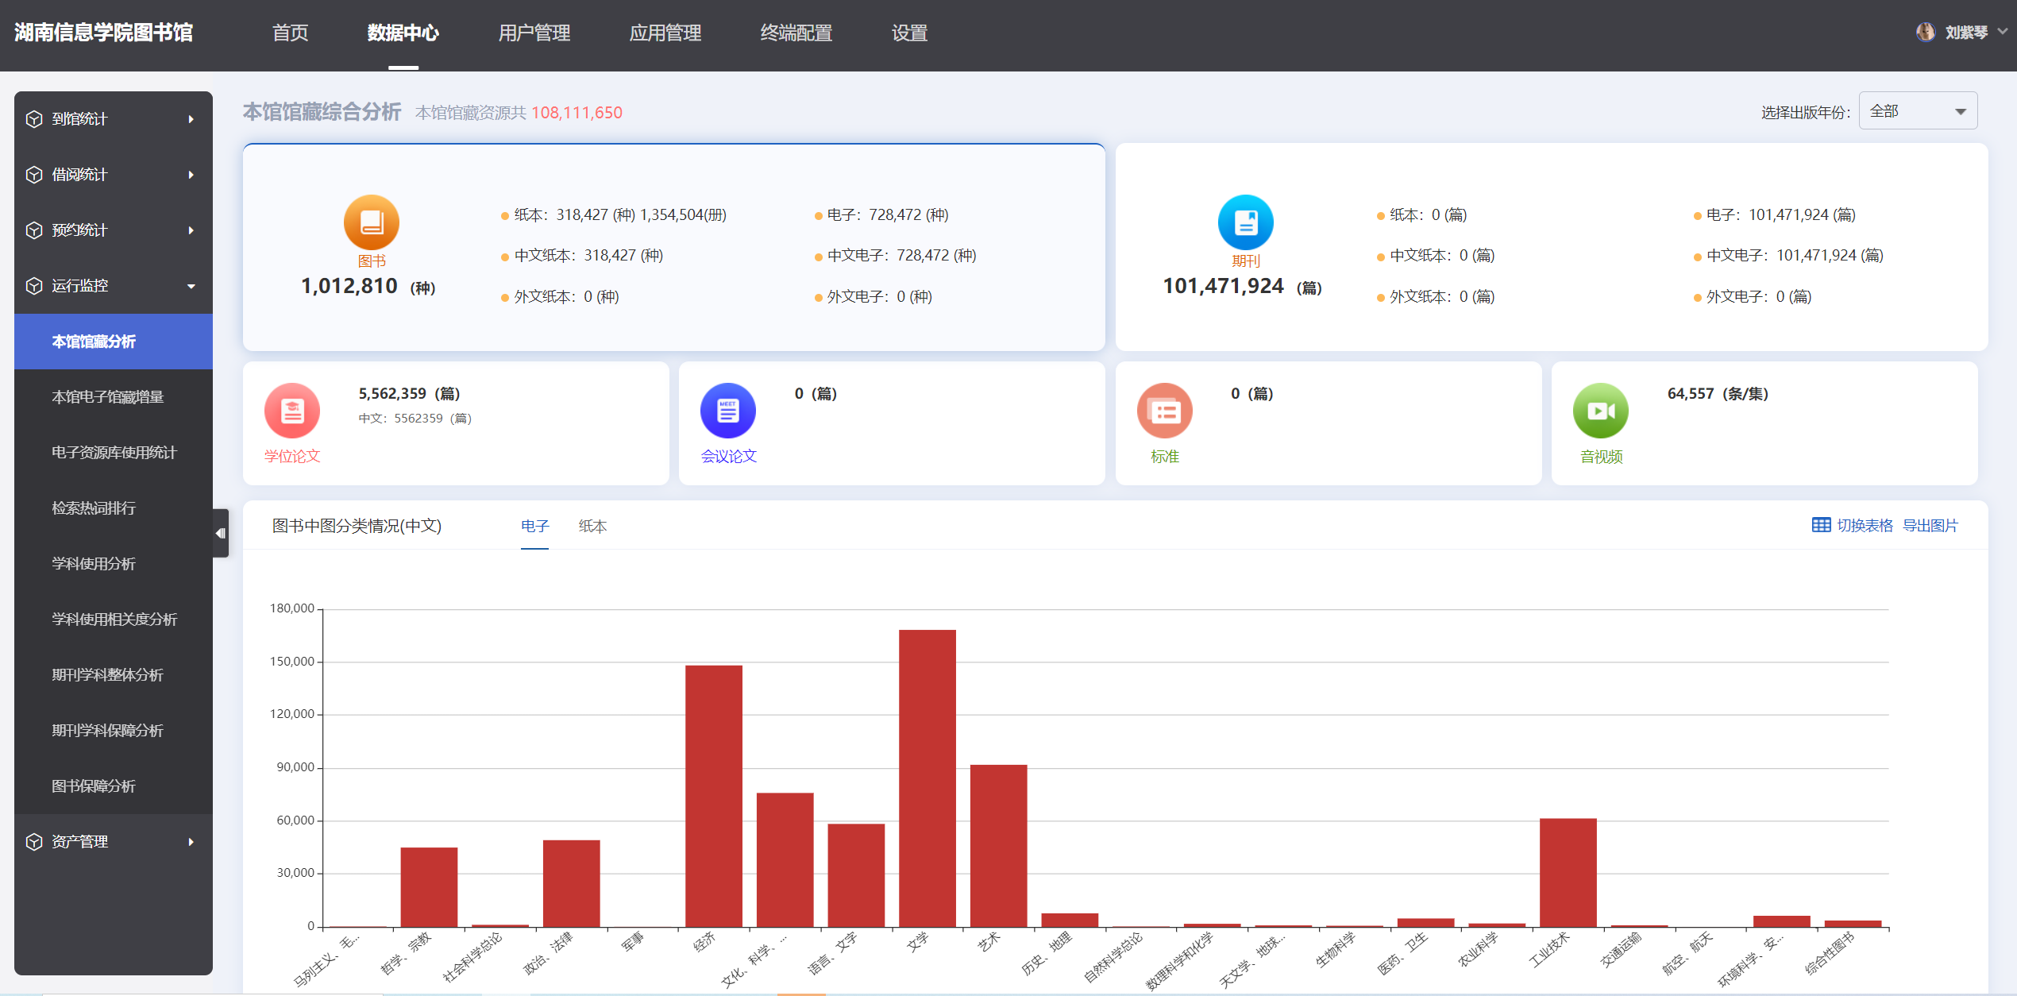Screen dimensions: 2017x996
Task: Click the orange 图书 book icon
Action: [371, 222]
